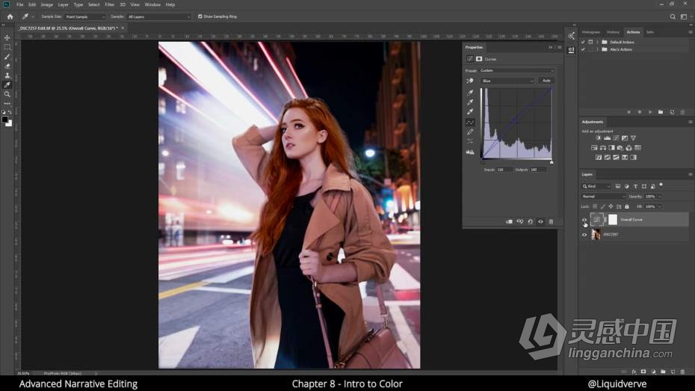Open the Image menu

click(x=47, y=4)
